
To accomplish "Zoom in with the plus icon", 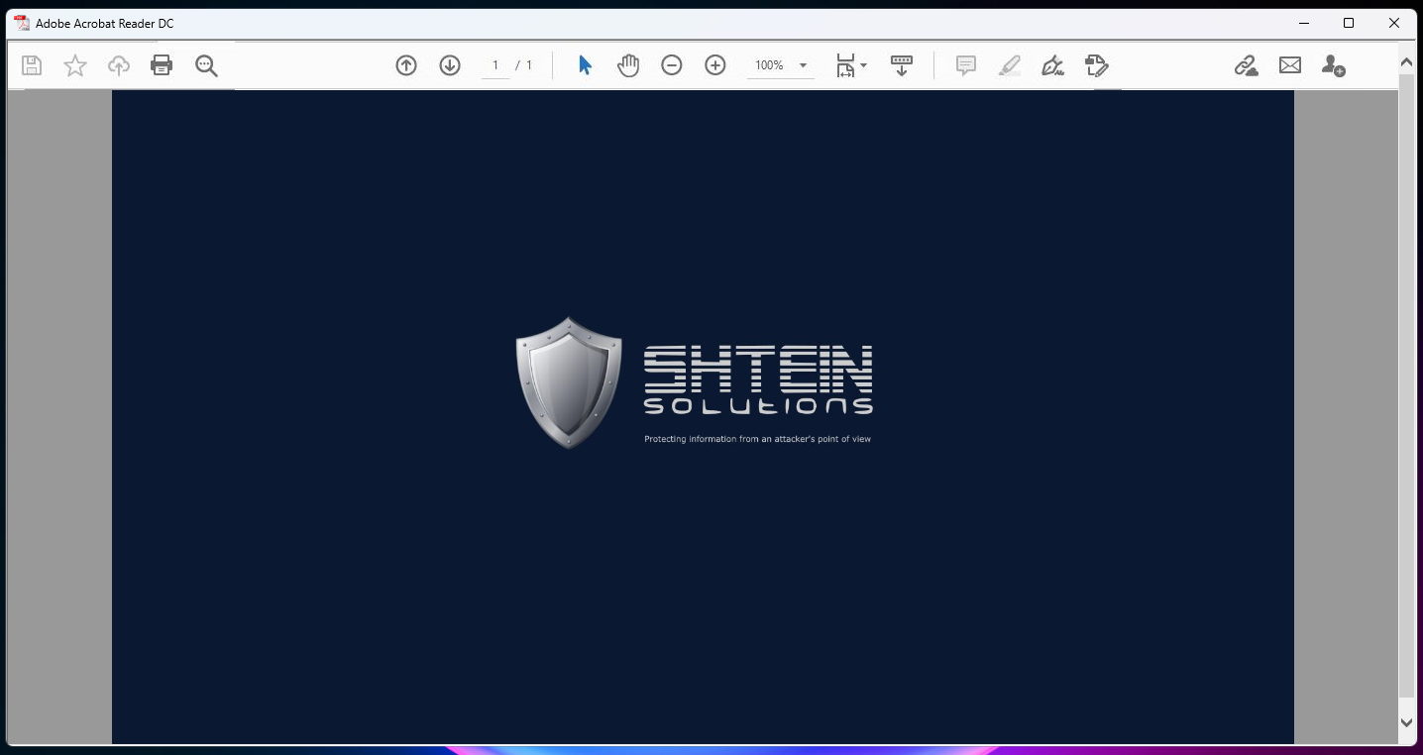I will (715, 65).
